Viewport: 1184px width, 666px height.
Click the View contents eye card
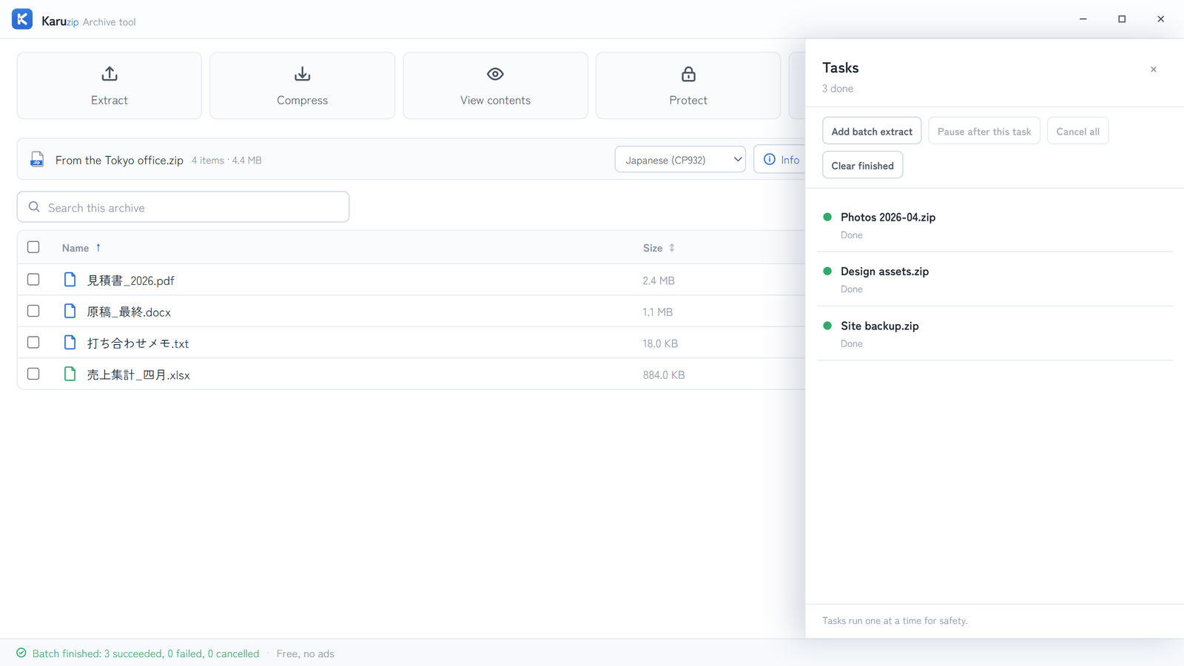coord(495,86)
